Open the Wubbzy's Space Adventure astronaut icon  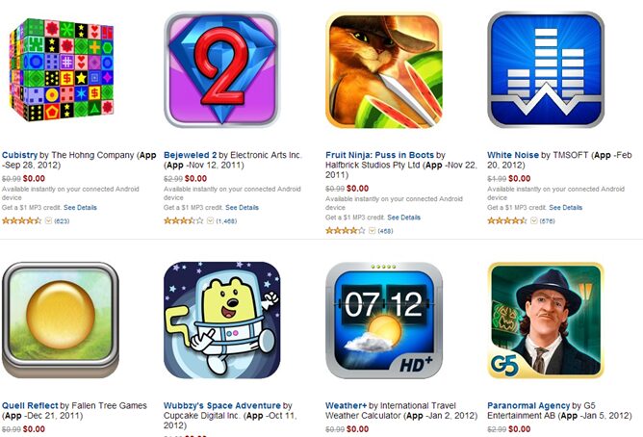tap(221, 321)
